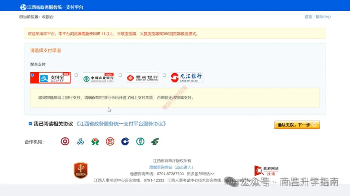Select the Bank of Ganzhou radio button
This screenshot has height=196, width=350.
120,75
